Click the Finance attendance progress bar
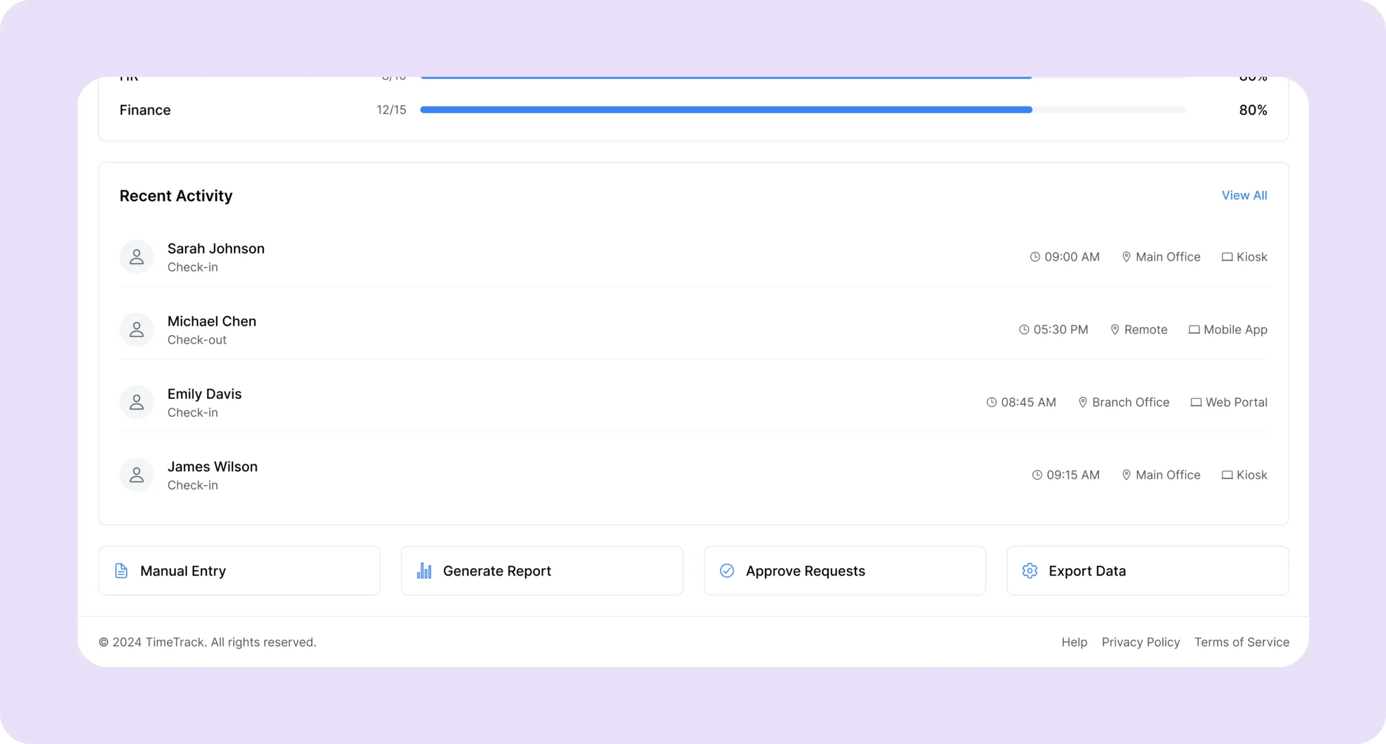 [x=802, y=110]
